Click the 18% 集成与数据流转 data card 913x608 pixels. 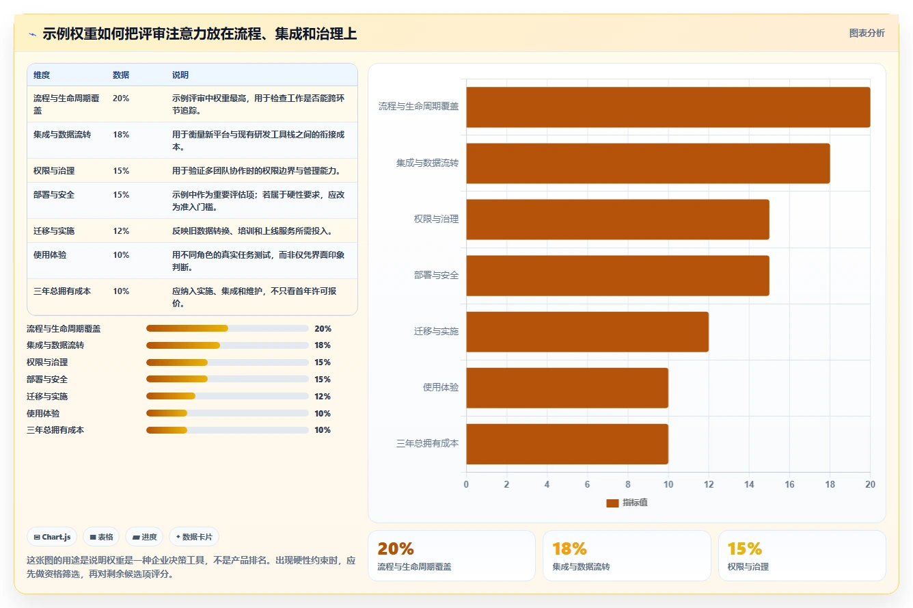coord(627,556)
